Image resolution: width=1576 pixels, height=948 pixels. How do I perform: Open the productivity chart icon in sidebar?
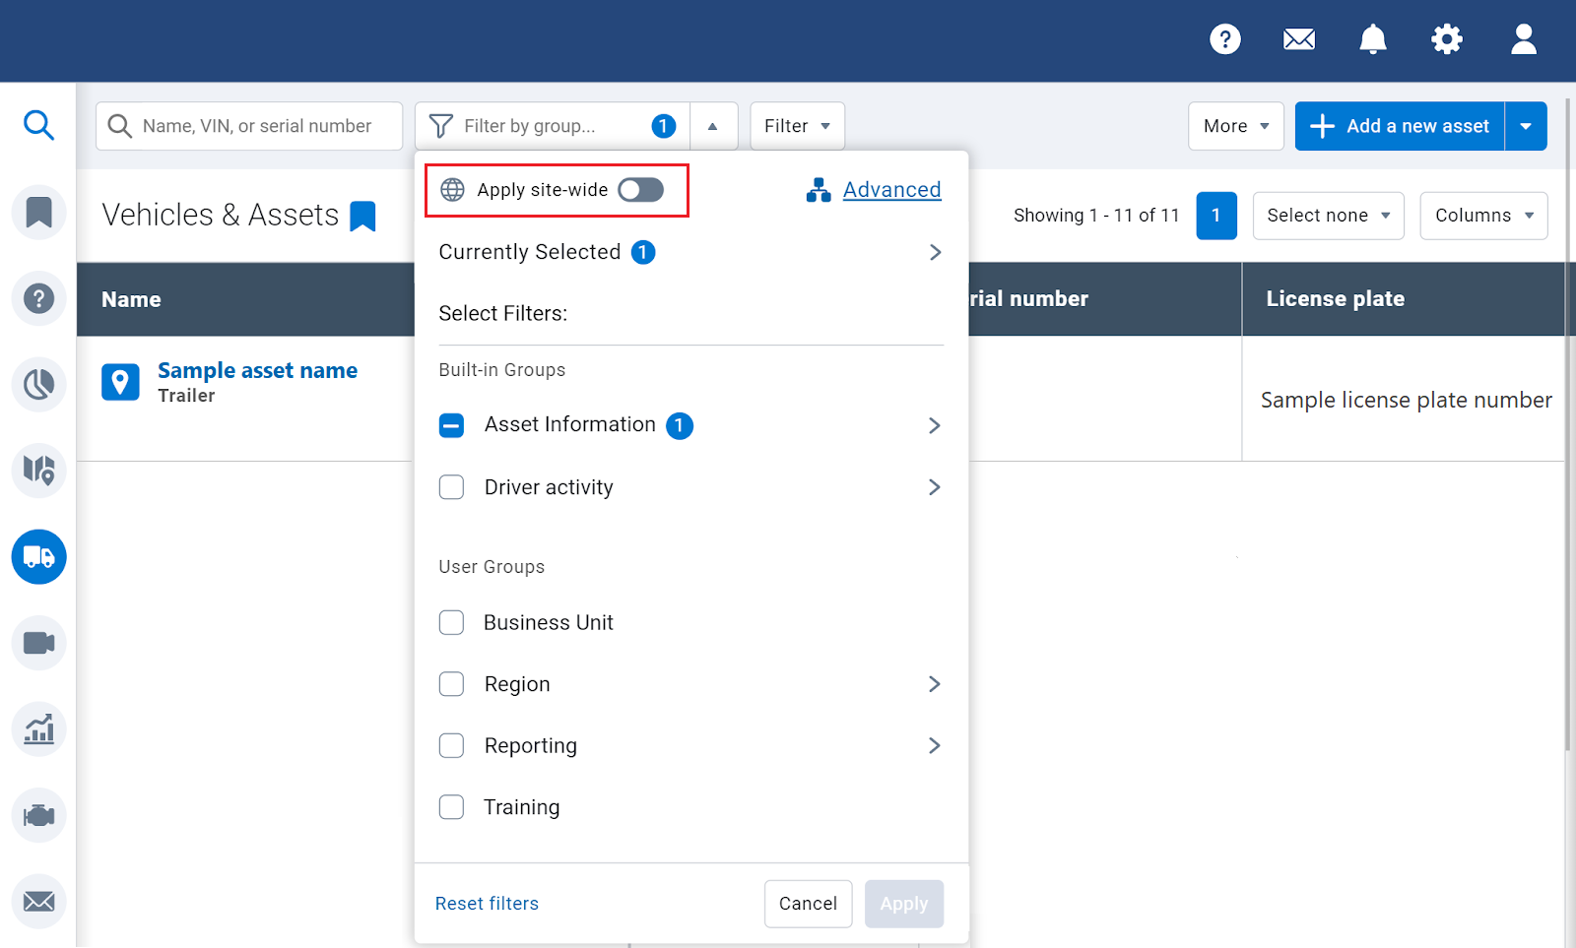[x=39, y=728]
